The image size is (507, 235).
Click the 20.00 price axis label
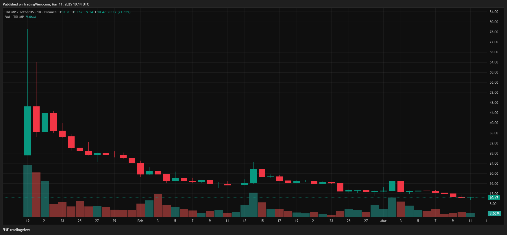(494, 174)
